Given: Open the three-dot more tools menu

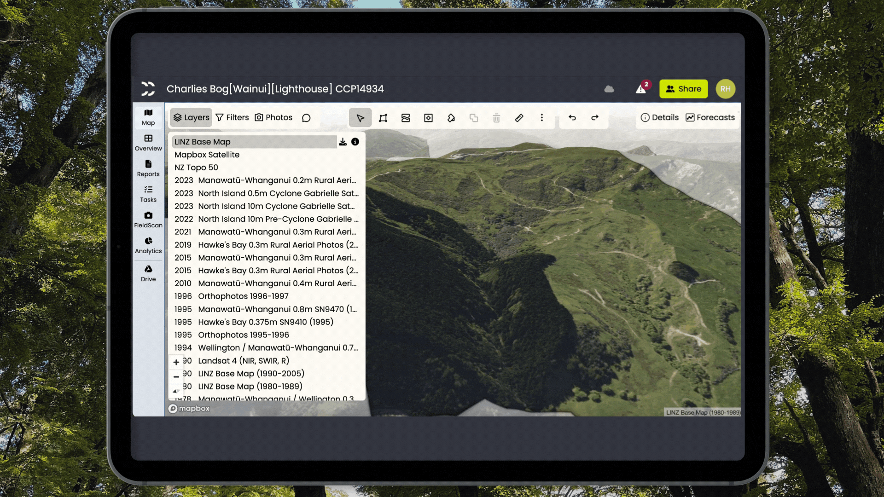Looking at the screenshot, I should pos(542,118).
